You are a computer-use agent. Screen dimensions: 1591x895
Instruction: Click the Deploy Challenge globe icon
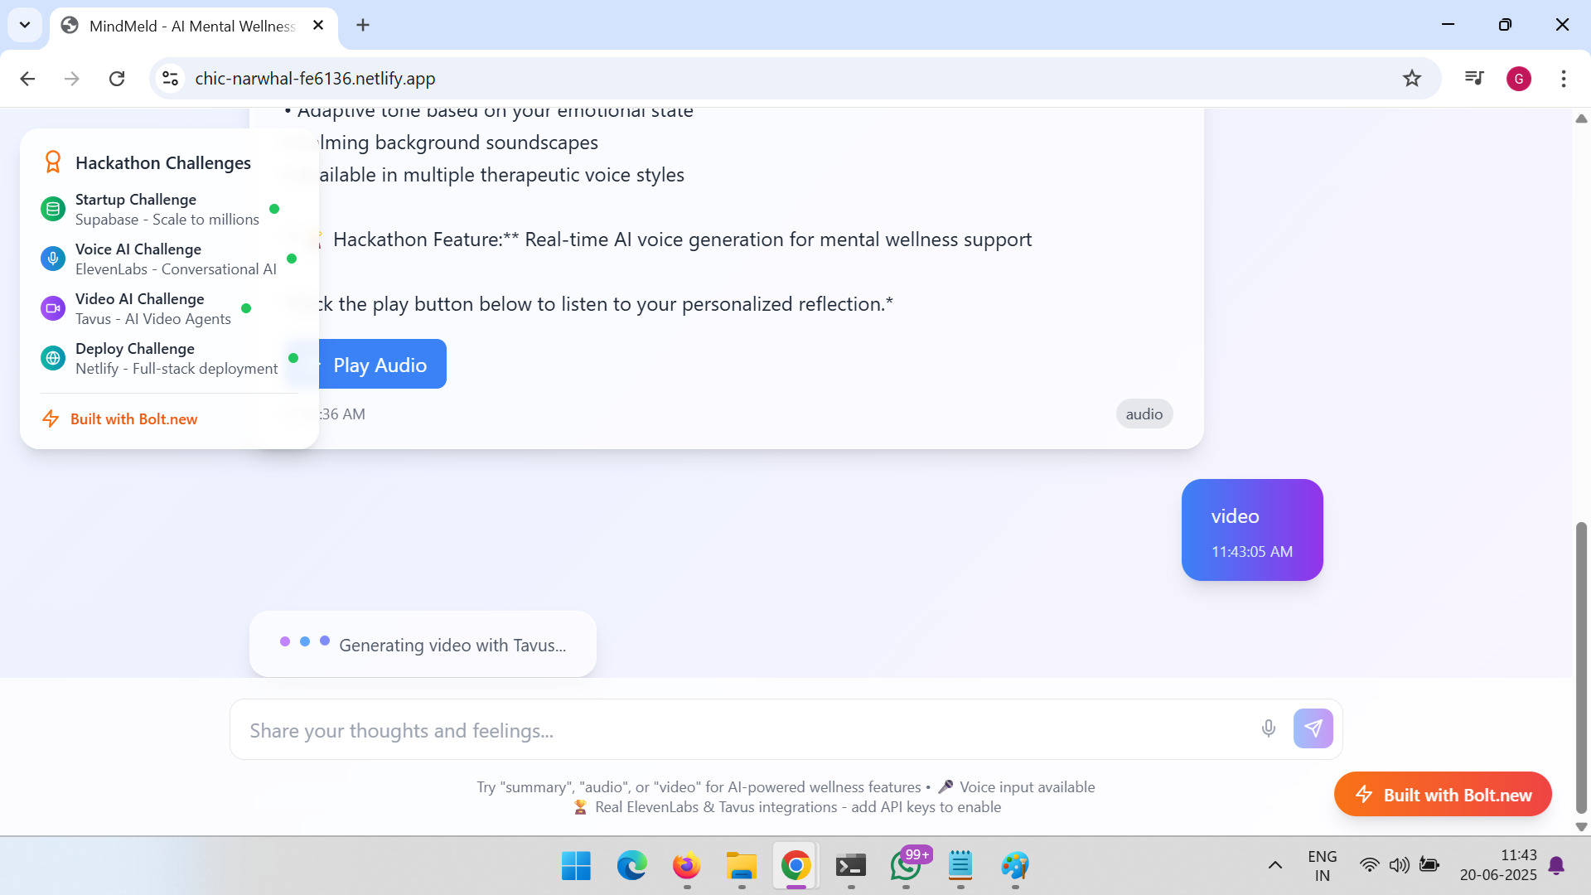pos(53,358)
